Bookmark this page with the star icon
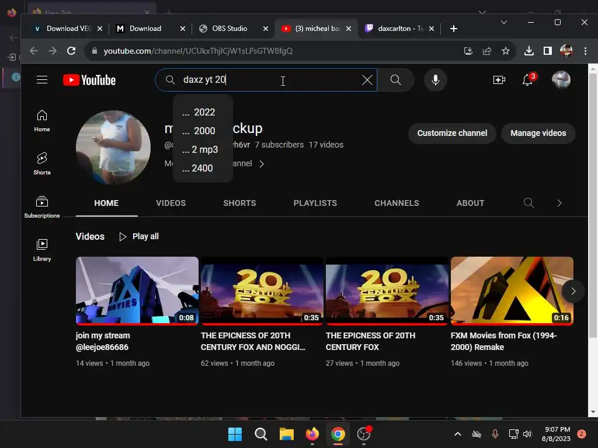This screenshot has height=448, width=598. point(506,51)
